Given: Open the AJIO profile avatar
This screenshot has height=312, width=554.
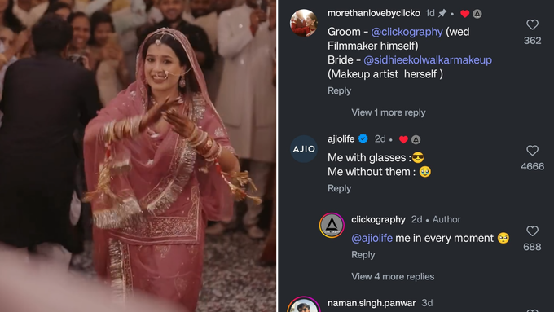Looking at the screenshot, I should [304, 149].
